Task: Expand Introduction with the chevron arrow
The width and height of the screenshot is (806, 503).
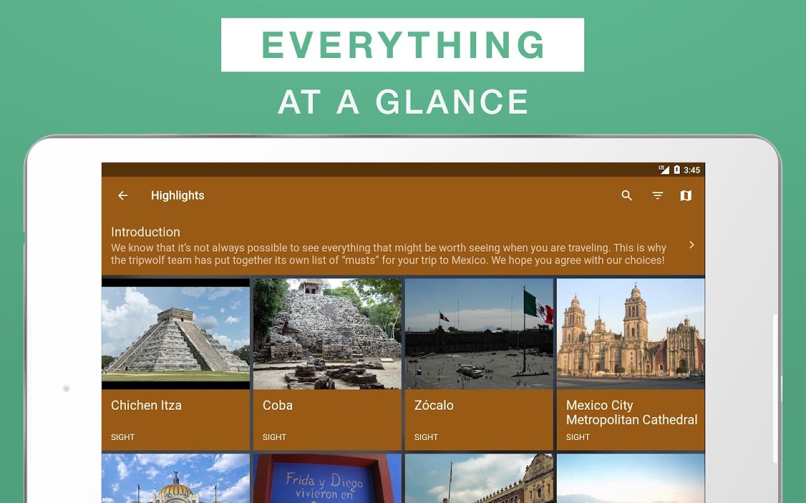Action: pos(691,245)
